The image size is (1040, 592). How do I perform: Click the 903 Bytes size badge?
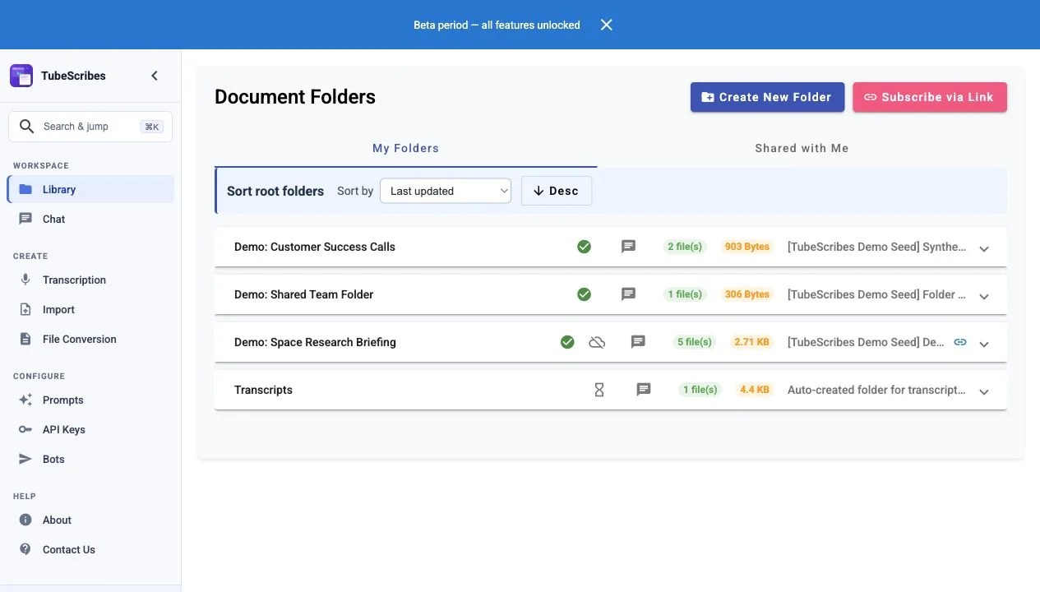(x=747, y=247)
